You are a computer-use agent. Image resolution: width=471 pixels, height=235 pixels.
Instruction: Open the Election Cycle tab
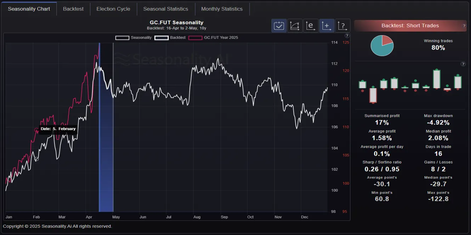[113, 9]
